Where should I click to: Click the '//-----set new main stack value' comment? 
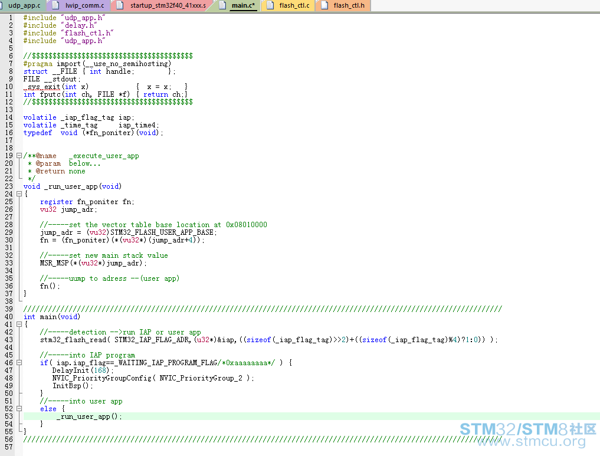104,255
